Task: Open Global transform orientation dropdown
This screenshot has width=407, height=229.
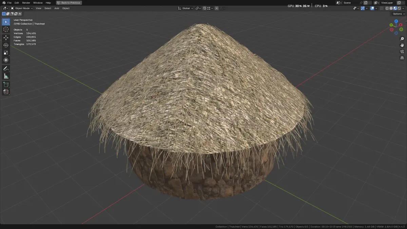Action: tap(186, 8)
